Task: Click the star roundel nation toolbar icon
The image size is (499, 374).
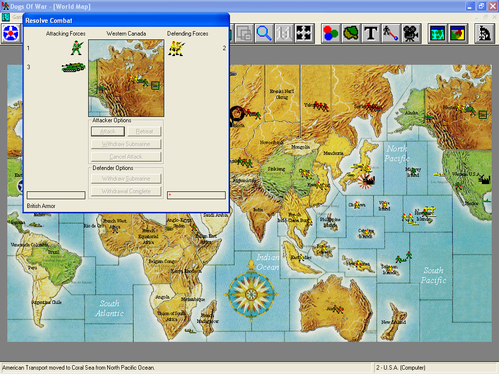Action: pyautogui.click(x=11, y=33)
